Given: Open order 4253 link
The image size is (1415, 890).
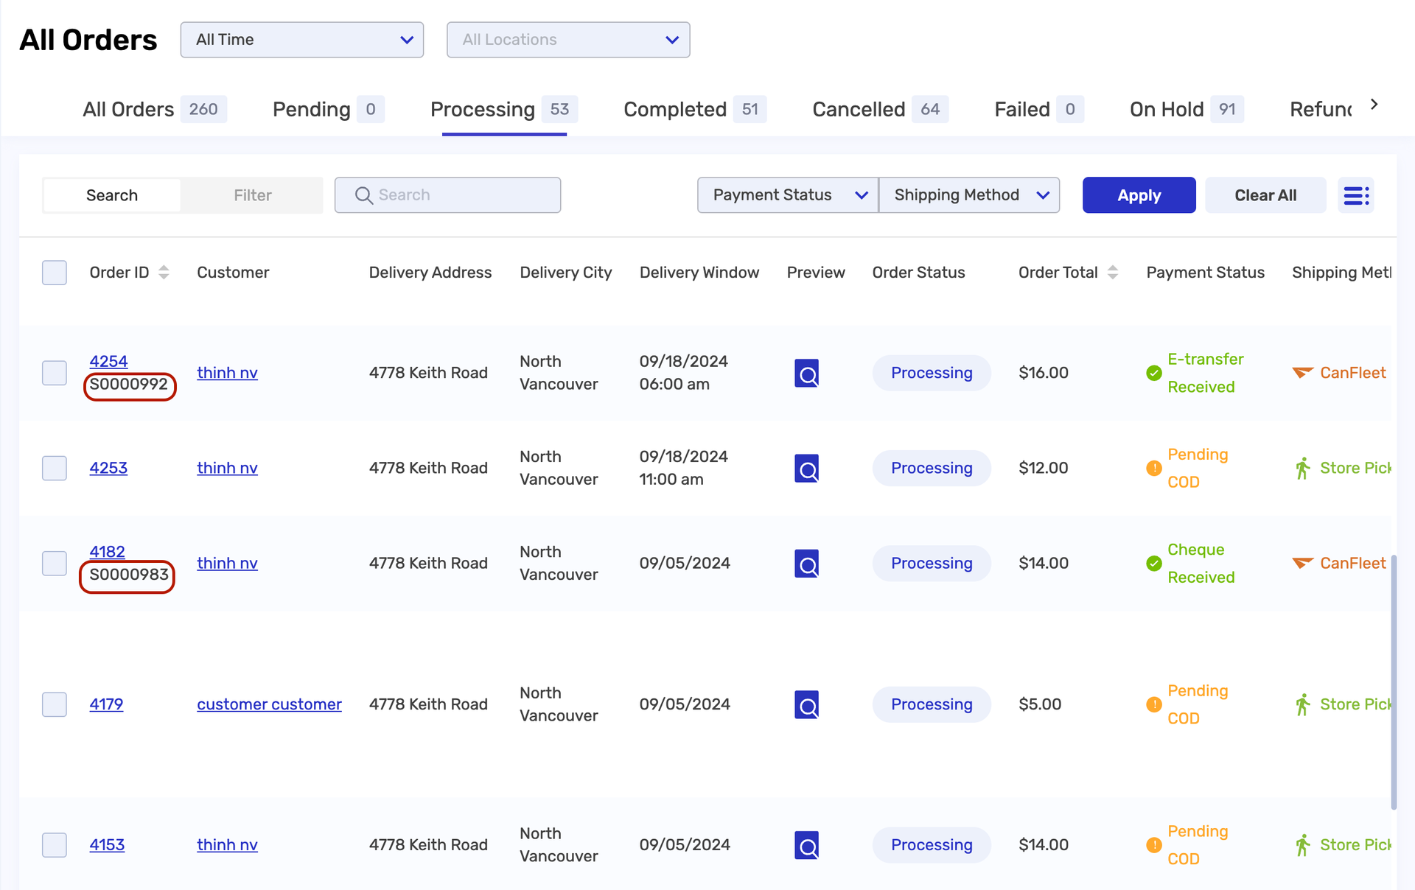Looking at the screenshot, I should [108, 468].
